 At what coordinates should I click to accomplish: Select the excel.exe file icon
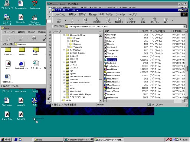coord(105,60)
